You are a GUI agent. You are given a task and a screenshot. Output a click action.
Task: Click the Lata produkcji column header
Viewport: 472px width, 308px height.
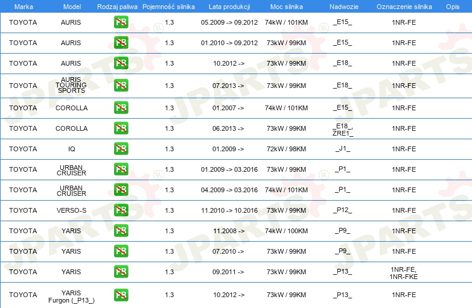[229, 7]
